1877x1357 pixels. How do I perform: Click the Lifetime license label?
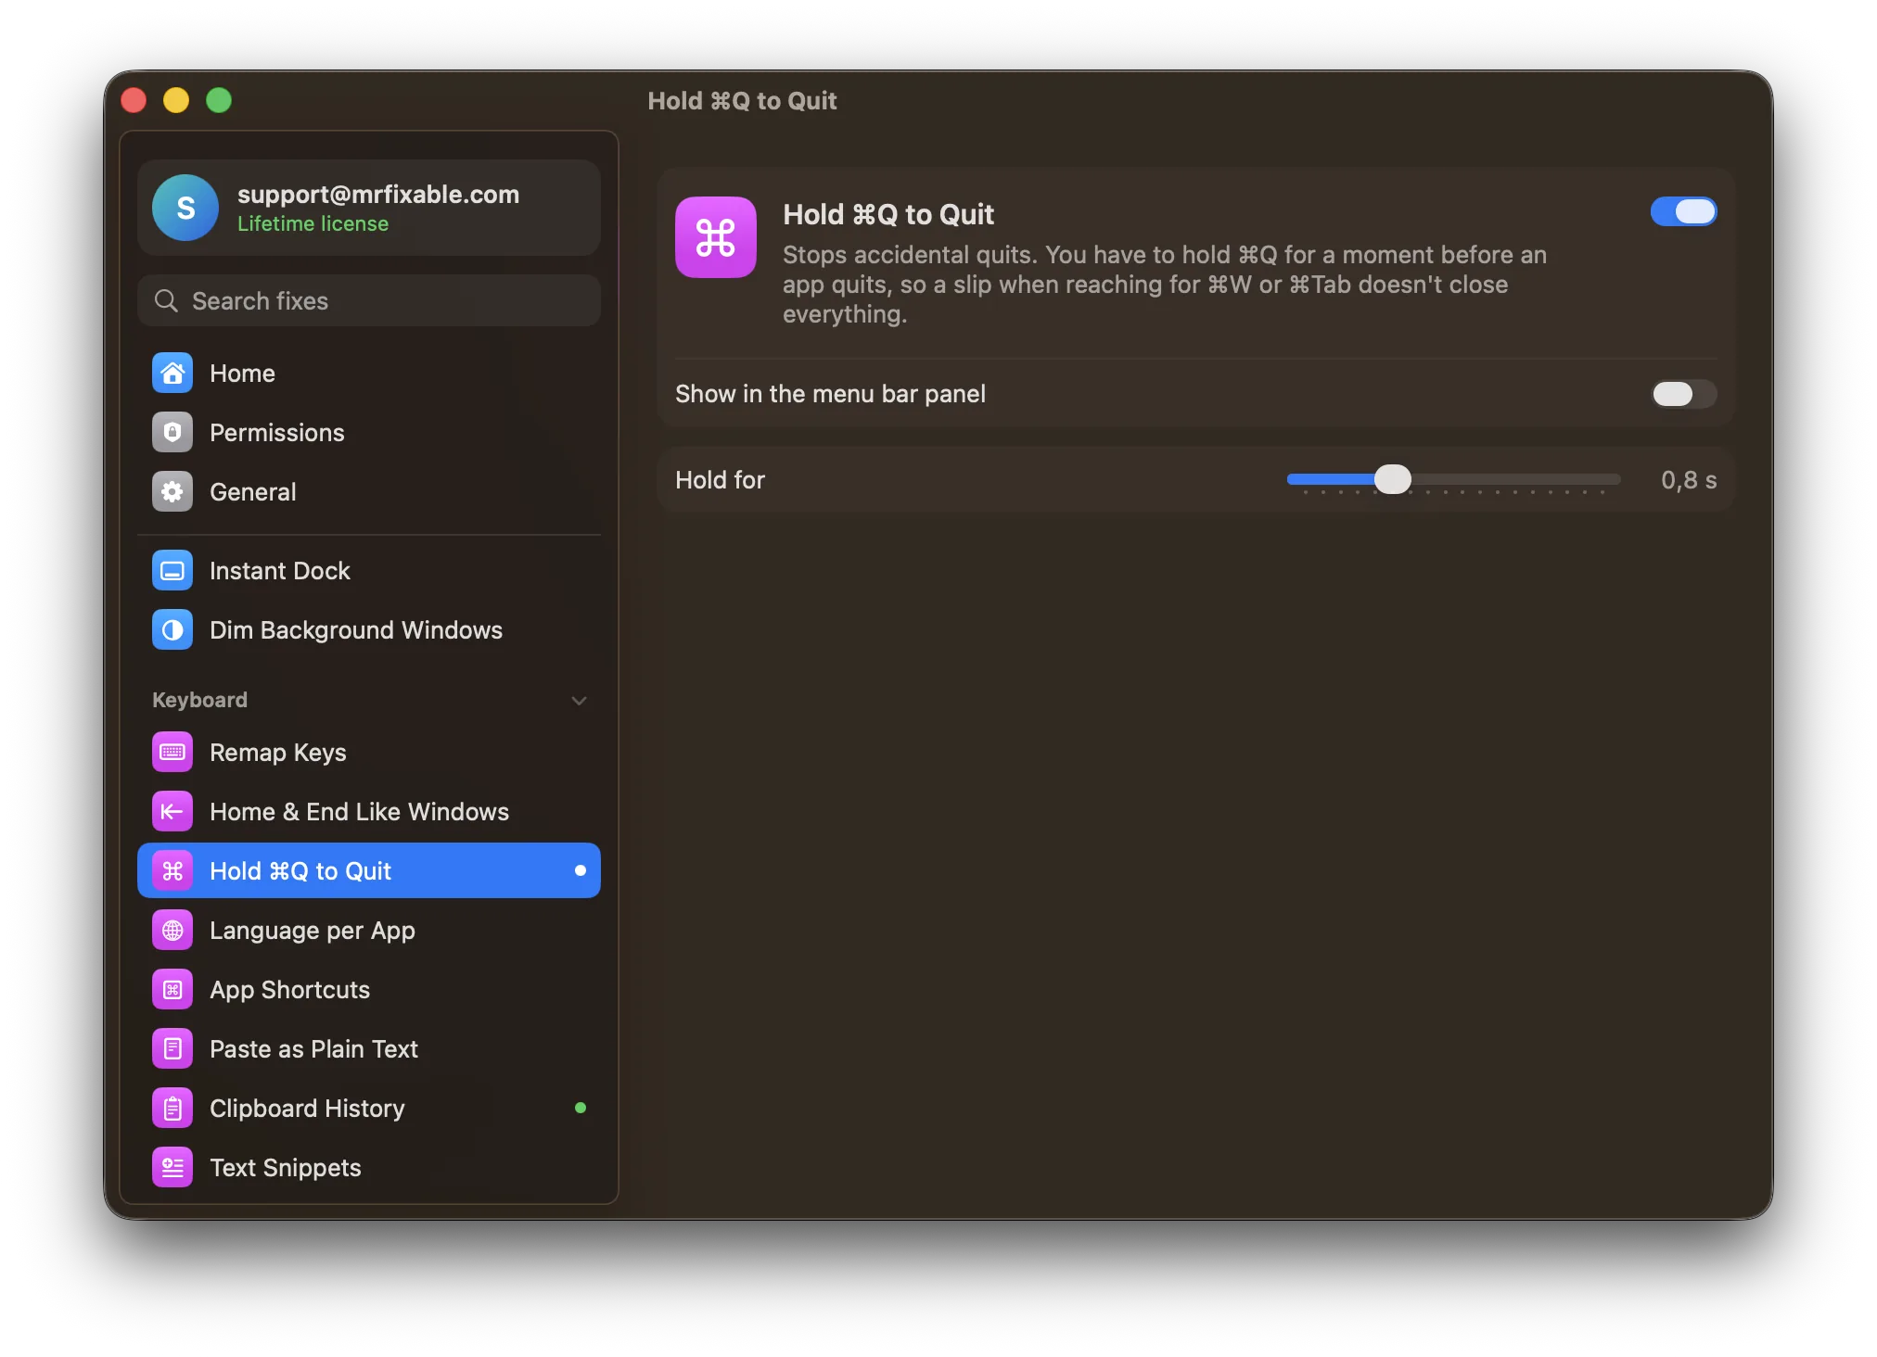click(x=313, y=224)
